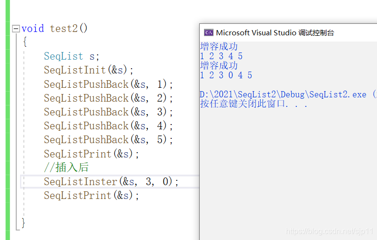
Task: Click the first 增容成功 console output
Action: (219, 46)
